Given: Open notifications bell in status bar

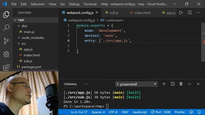Looking at the screenshot, I should click(199, 112).
